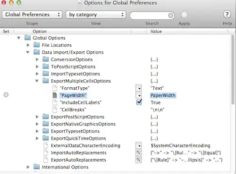This screenshot has width=236, height=174.
Task: Select the ExternalDataCharacterEncoding option label
Action: tap(85, 146)
